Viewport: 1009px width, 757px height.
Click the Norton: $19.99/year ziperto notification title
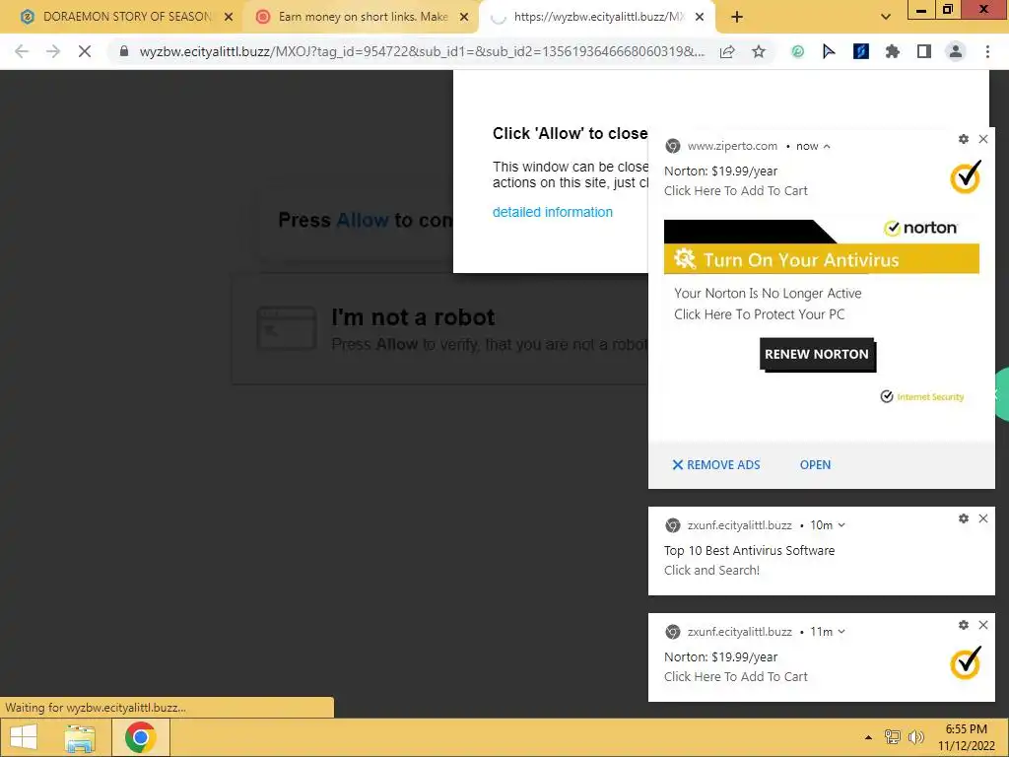720,172
